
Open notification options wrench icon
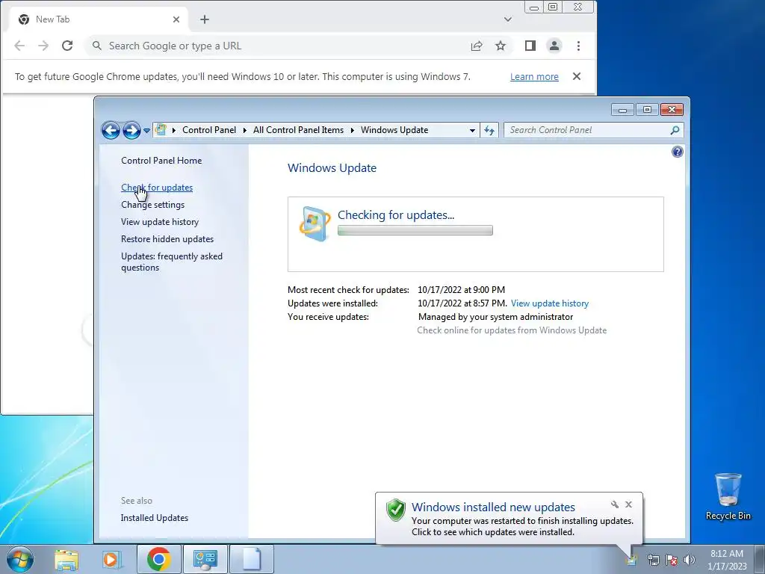pos(615,504)
